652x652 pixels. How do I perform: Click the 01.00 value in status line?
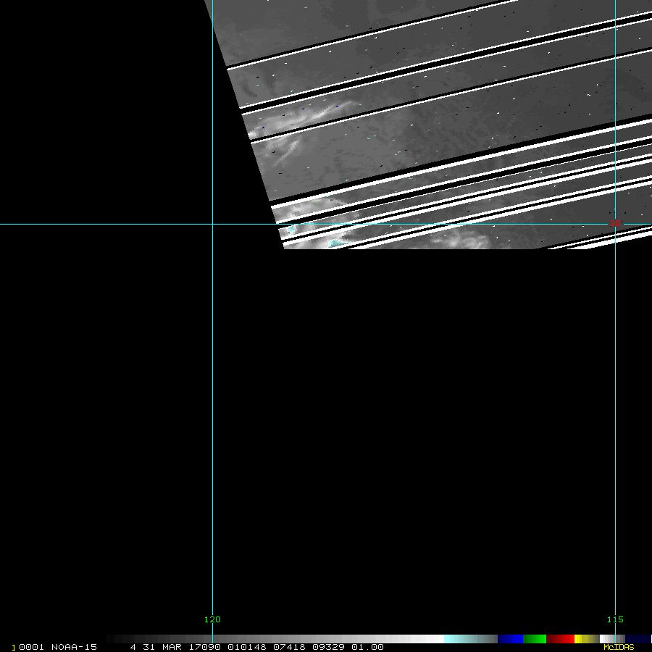pos(367,647)
